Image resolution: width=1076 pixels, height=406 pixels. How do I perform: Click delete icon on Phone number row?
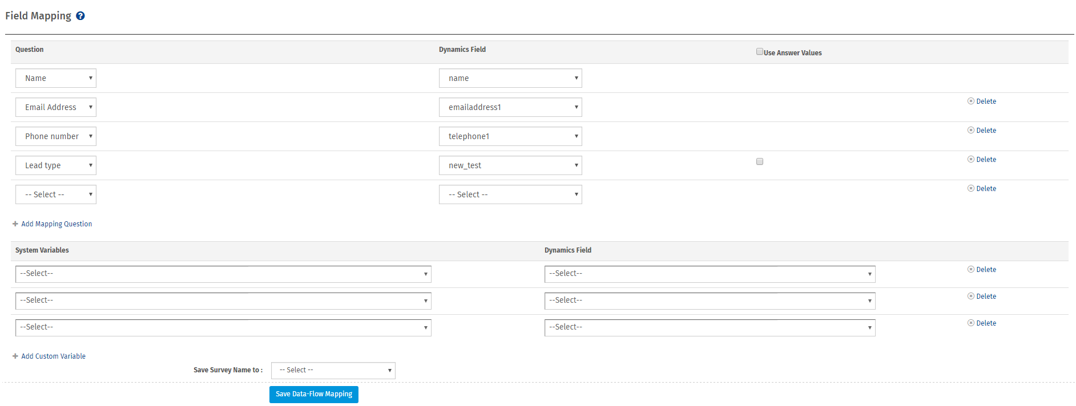coord(970,130)
